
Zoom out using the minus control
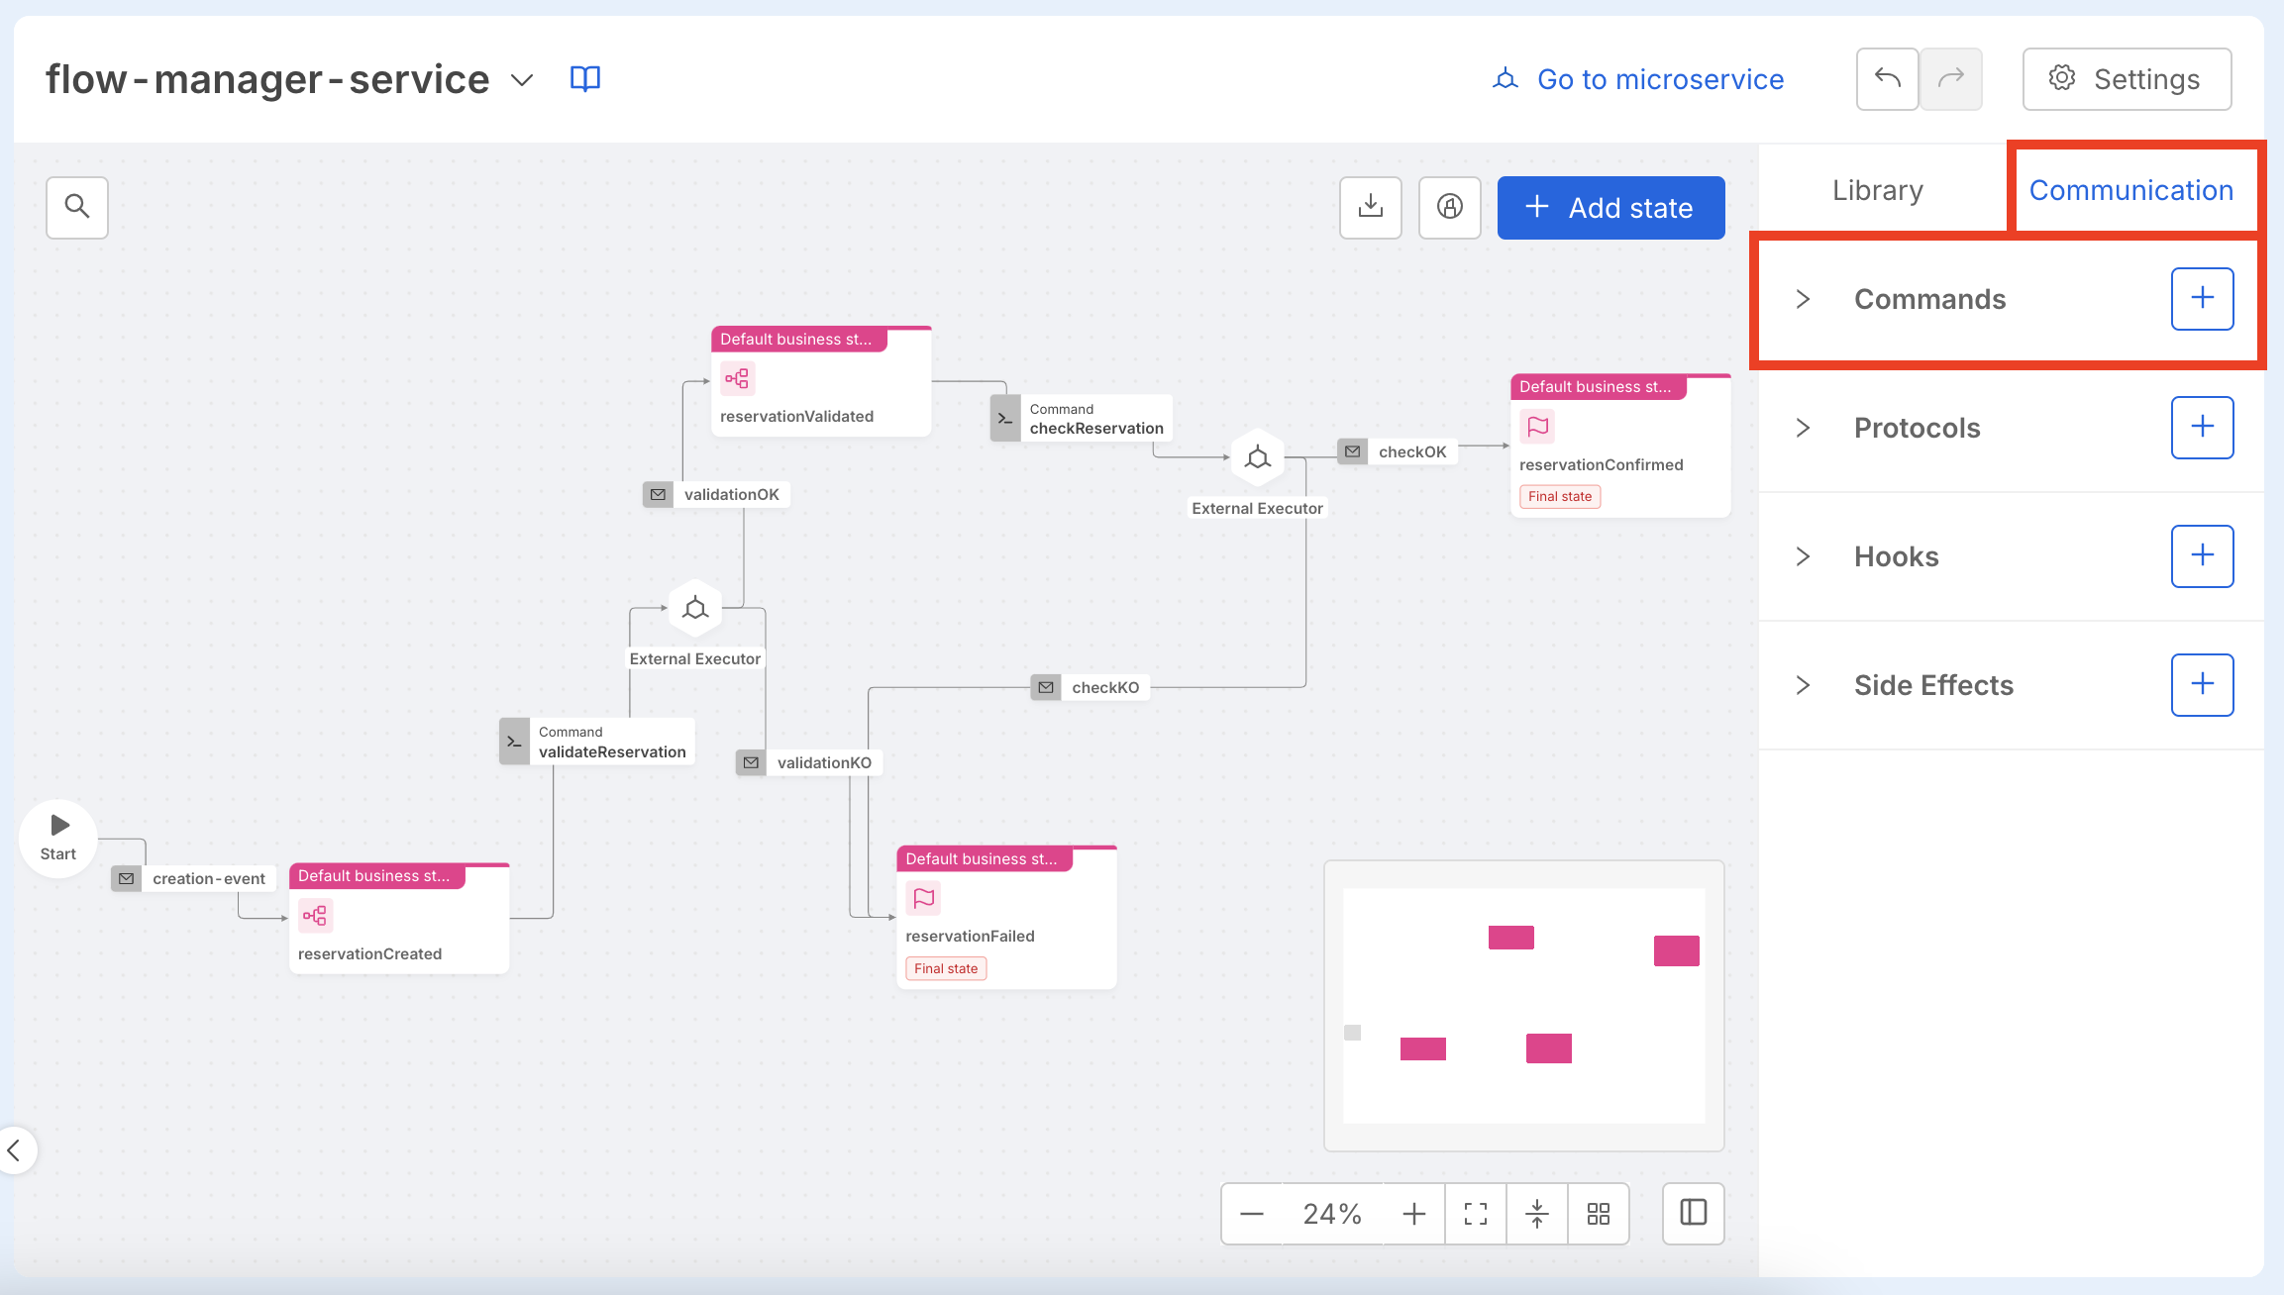pos(1251,1213)
